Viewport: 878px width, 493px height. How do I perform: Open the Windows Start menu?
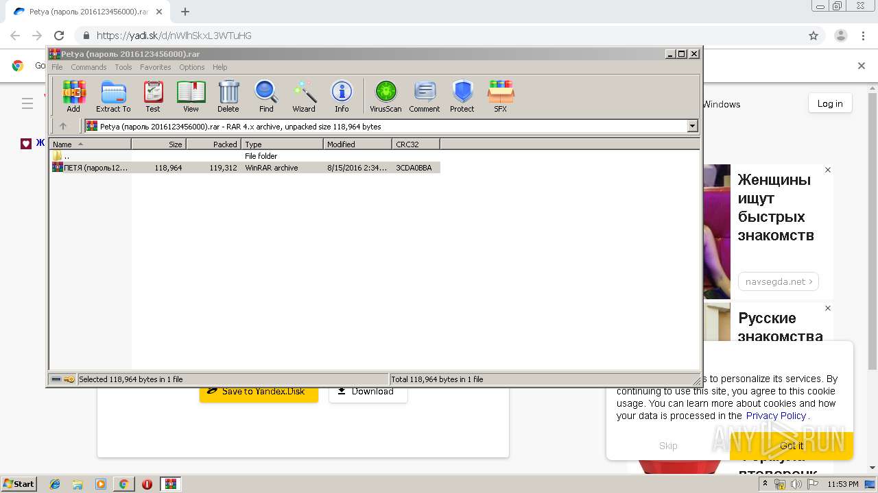coord(19,484)
